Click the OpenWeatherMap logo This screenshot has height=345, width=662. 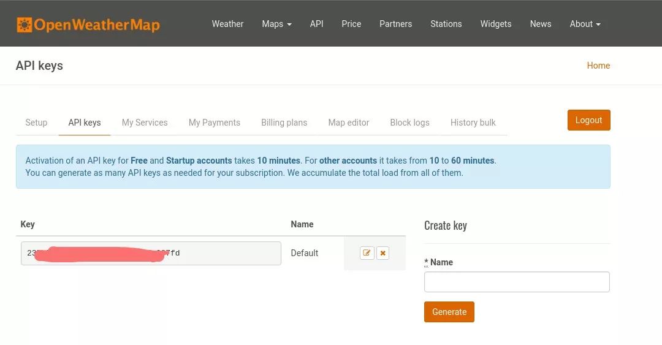tap(88, 25)
